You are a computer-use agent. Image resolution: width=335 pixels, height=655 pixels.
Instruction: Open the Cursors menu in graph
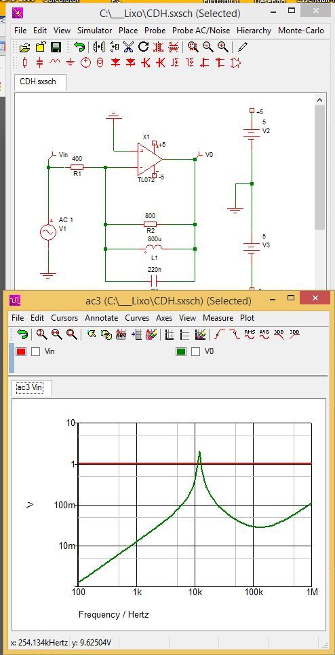pos(64,318)
